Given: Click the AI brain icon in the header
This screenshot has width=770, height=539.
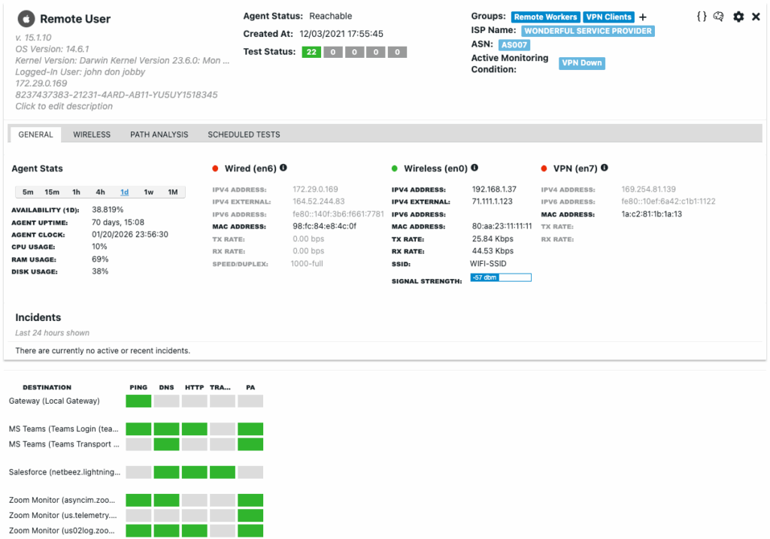Looking at the screenshot, I should (x=720, y=15).
